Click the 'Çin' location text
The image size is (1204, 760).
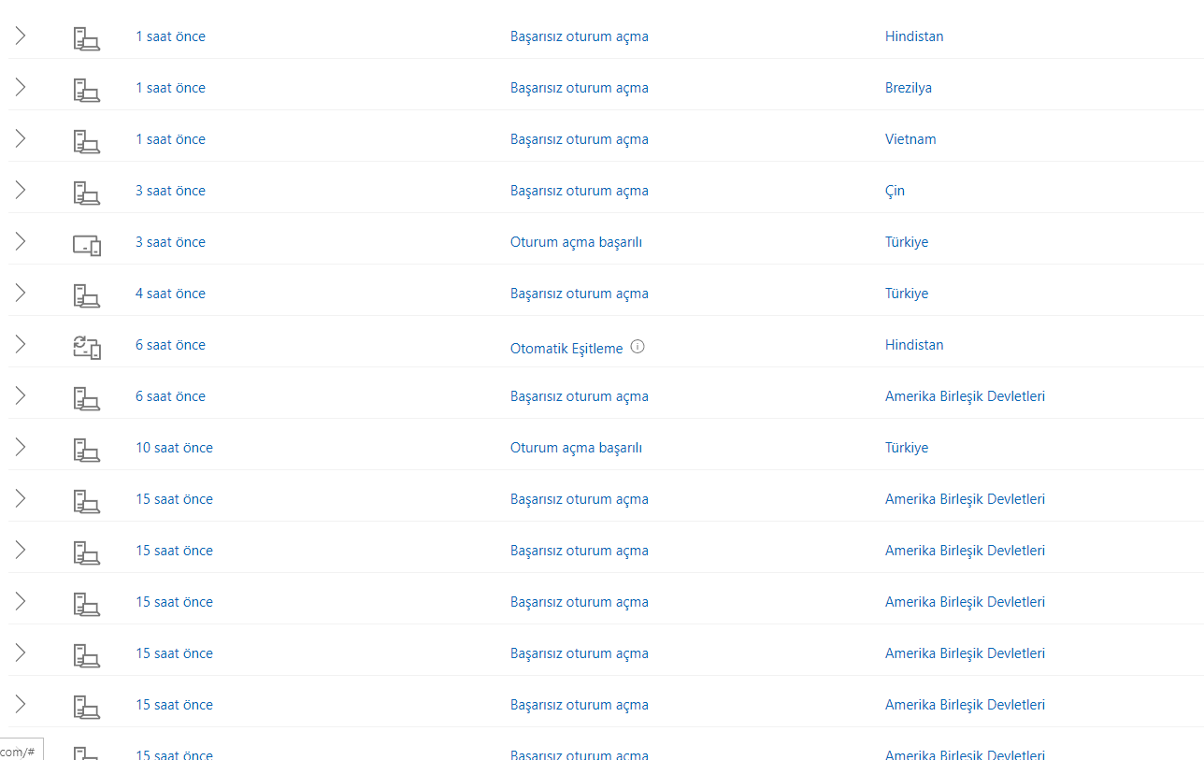[895, 191]
